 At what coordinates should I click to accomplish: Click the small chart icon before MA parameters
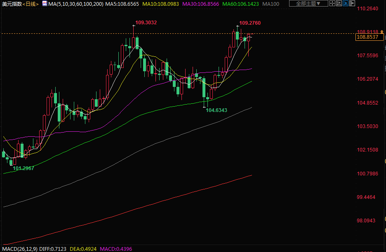44,3
